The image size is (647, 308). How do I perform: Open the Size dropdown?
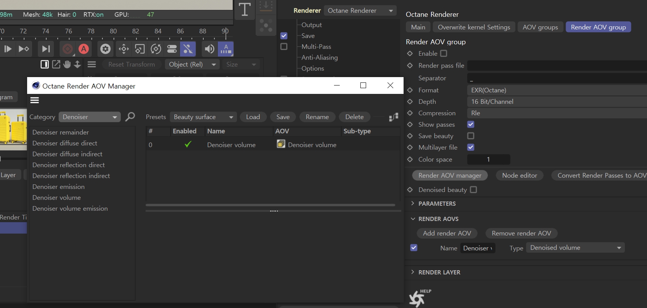click(x=241, y=65)
